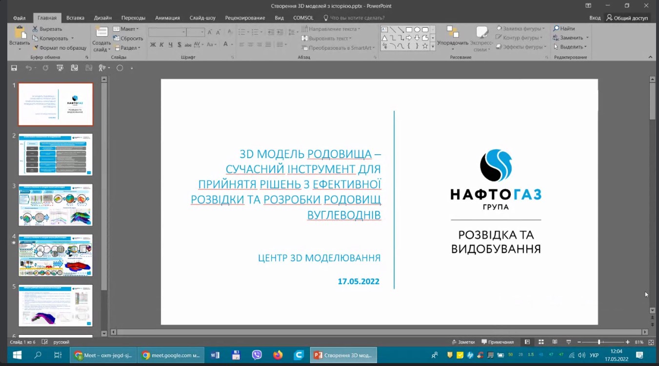Open Заливка фигуры fill dropdown
659x366 pixels.
(520, 28)
